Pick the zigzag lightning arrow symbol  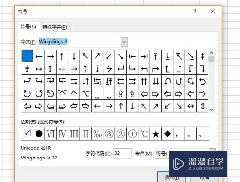pos(109,69)
